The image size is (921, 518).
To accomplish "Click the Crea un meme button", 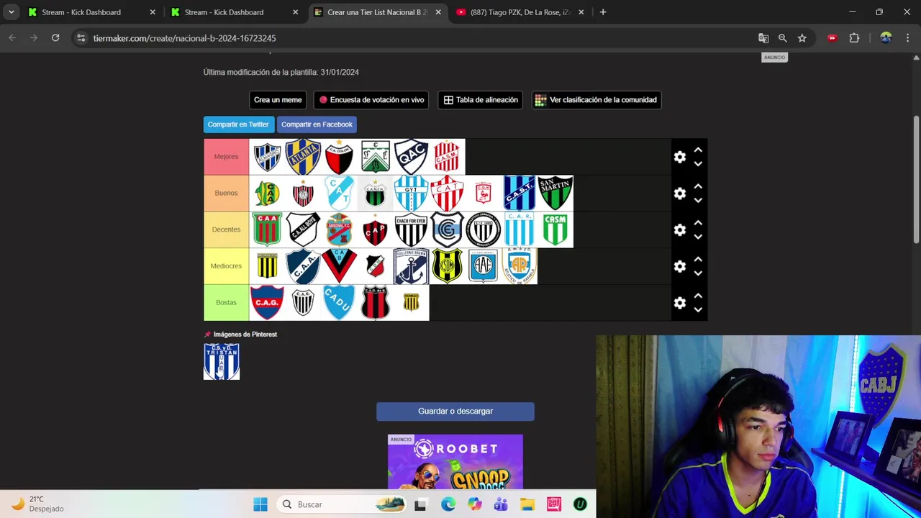I will click(278, 100).
